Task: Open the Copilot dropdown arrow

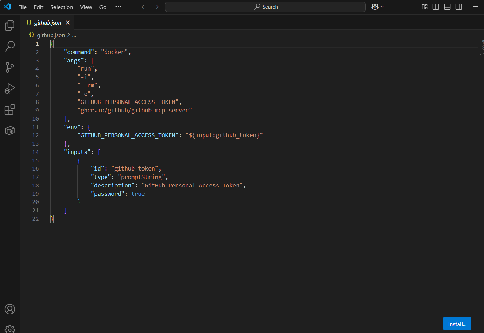Action: click(382, 7)
